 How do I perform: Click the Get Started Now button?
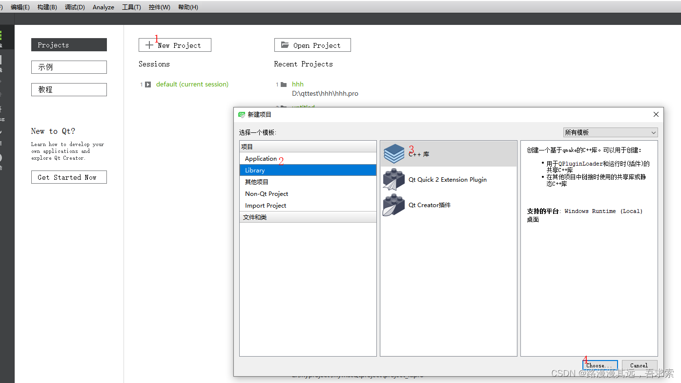(69, 177)
